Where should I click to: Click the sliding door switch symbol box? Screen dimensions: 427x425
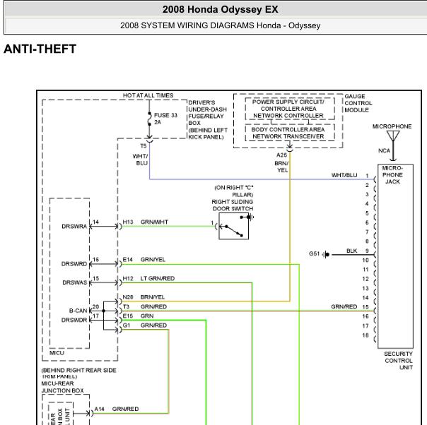(234, 226)
